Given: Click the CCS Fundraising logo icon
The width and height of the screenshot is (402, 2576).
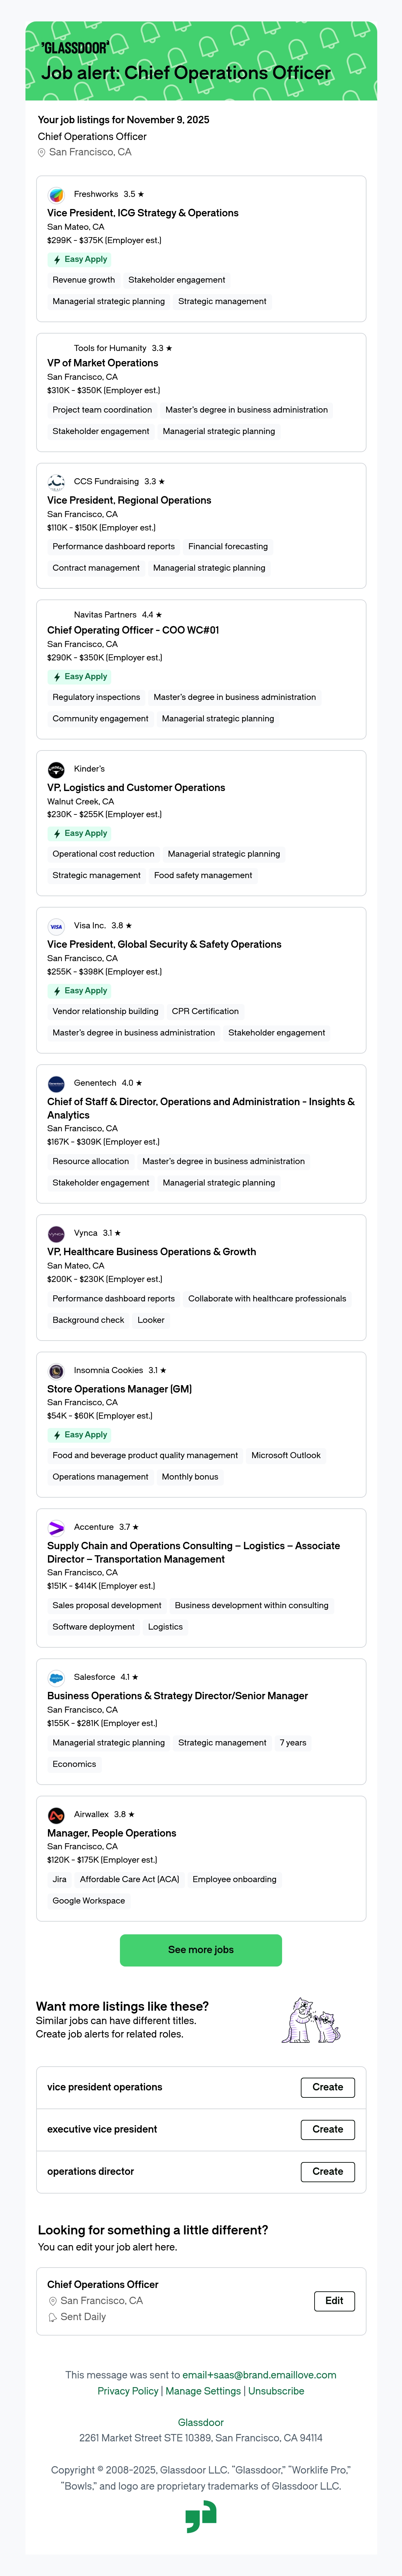Looking at the screenshot, I should coord(56,482).
